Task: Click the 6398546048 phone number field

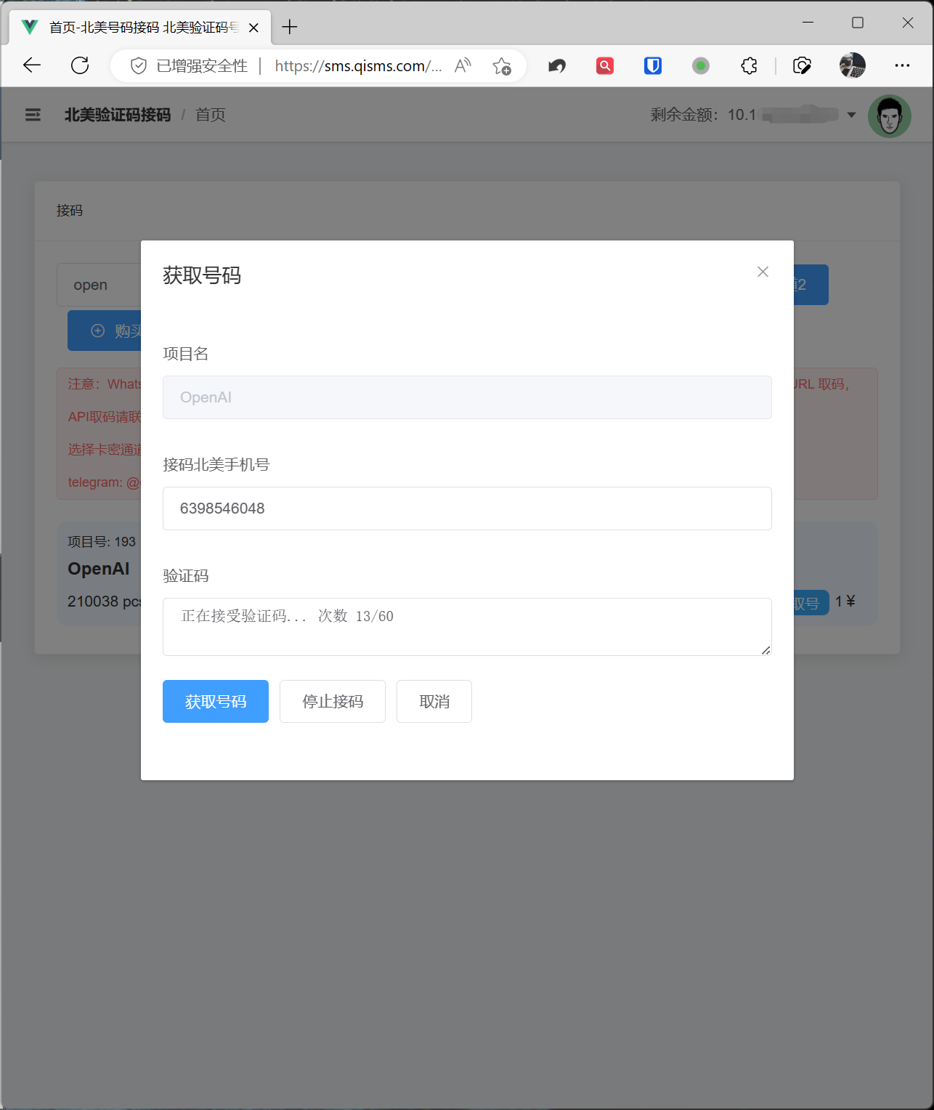Action: tap(467, 509)
